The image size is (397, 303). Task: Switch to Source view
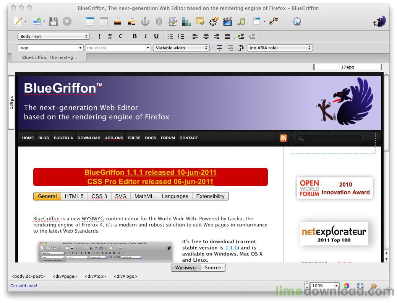pos(213,267)
